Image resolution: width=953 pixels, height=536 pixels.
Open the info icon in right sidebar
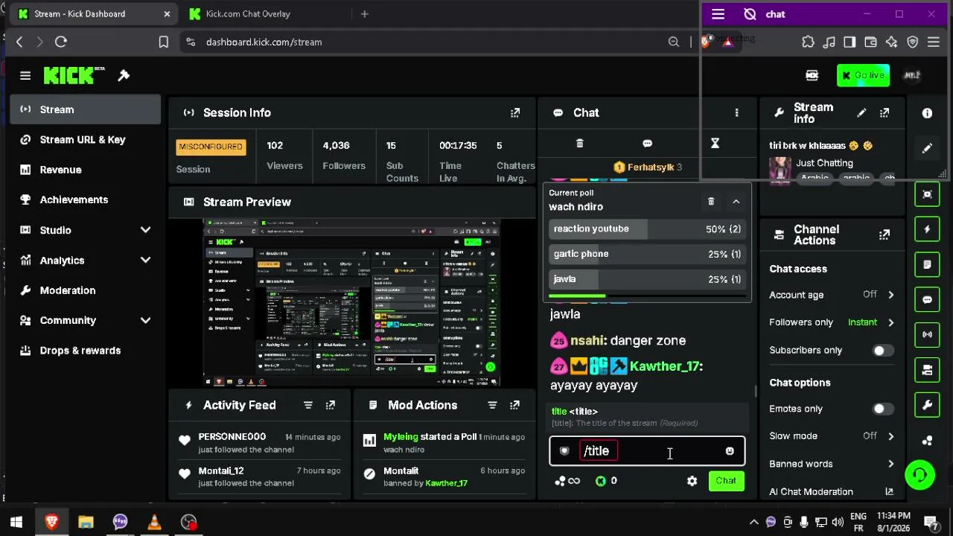tap(927, 113)
